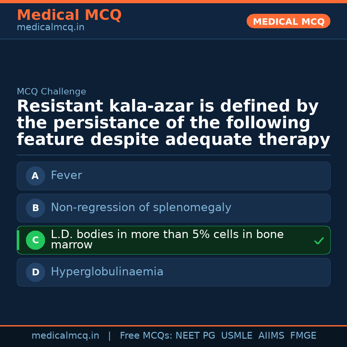Open medicalmcq.in link in the footer
Viewport: 347px width, 347px height.
point(65,336)
